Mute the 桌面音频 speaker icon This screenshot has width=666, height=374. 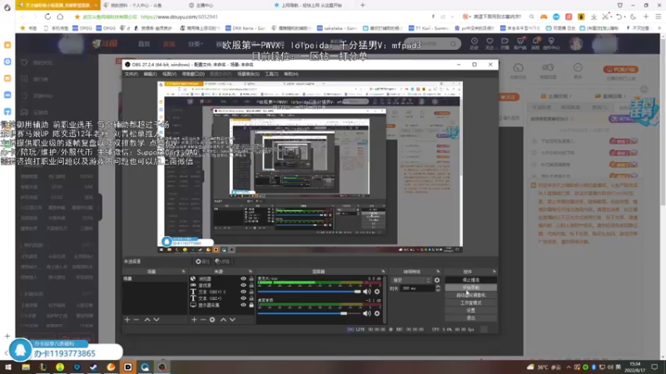tap(366, 313)
